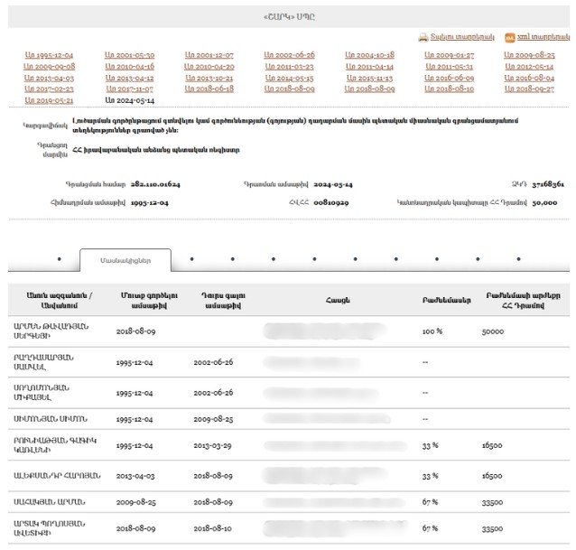Click the printer icon for print version
The width and height of the screenshot is (576, 550).
(x=423, y=38)
